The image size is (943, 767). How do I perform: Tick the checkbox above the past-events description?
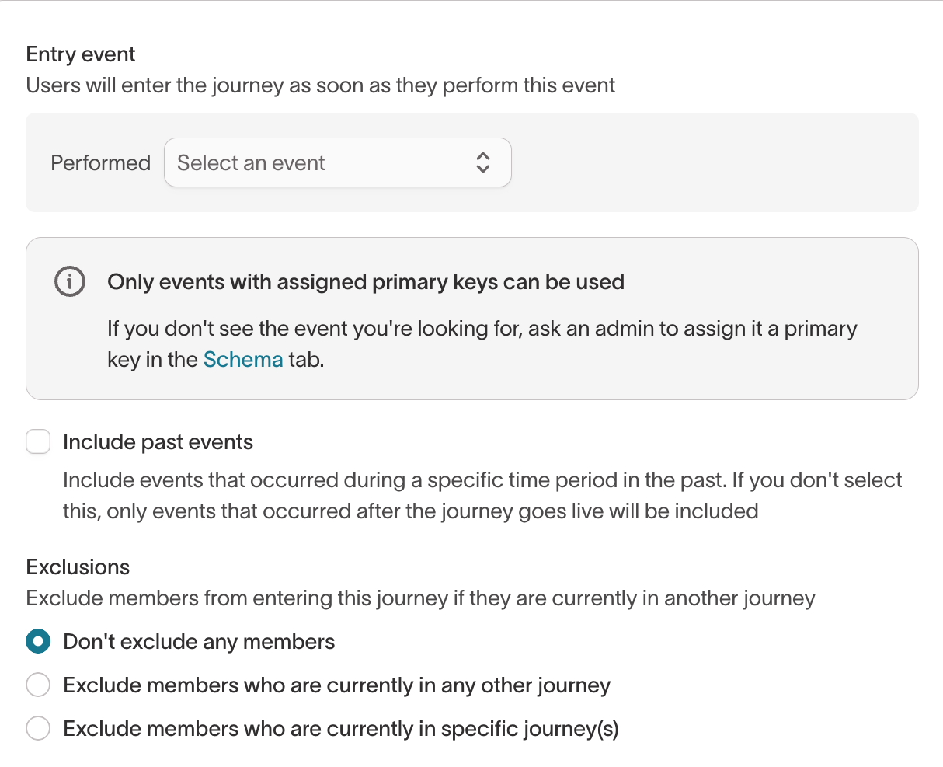37,441
